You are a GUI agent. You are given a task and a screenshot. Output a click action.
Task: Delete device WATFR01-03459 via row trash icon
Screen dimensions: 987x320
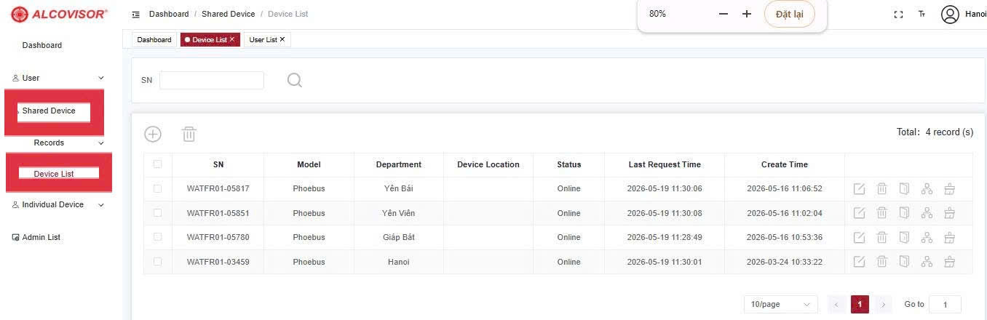(881, 262)
